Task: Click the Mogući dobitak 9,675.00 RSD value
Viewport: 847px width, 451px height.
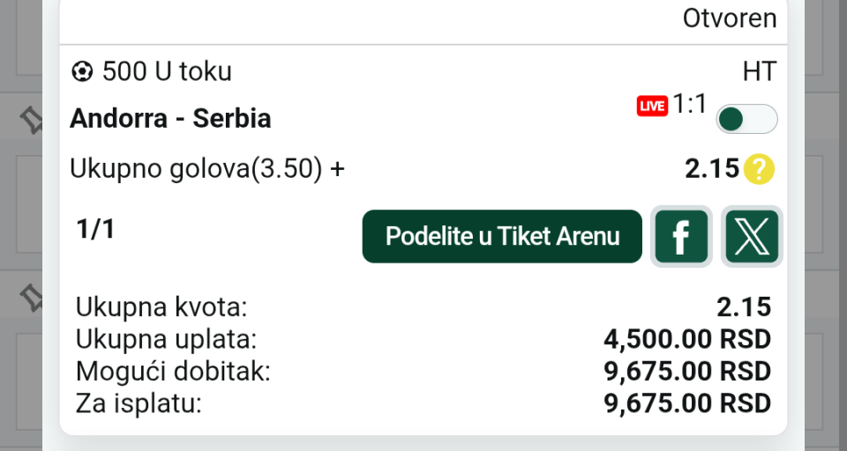Action: click(686, 371)
